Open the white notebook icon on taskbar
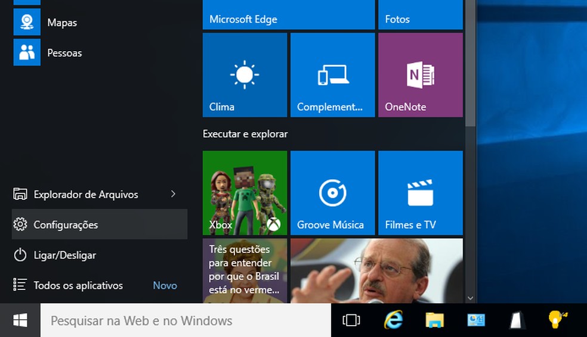The width and height of the screenshot is (587, 337). (517, 320)
